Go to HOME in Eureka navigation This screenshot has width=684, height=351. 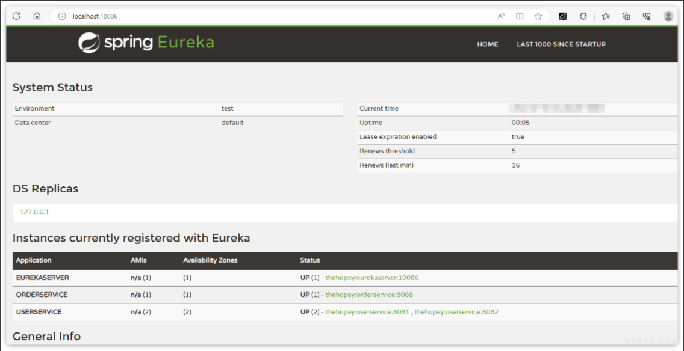click(x=487, y=44)
